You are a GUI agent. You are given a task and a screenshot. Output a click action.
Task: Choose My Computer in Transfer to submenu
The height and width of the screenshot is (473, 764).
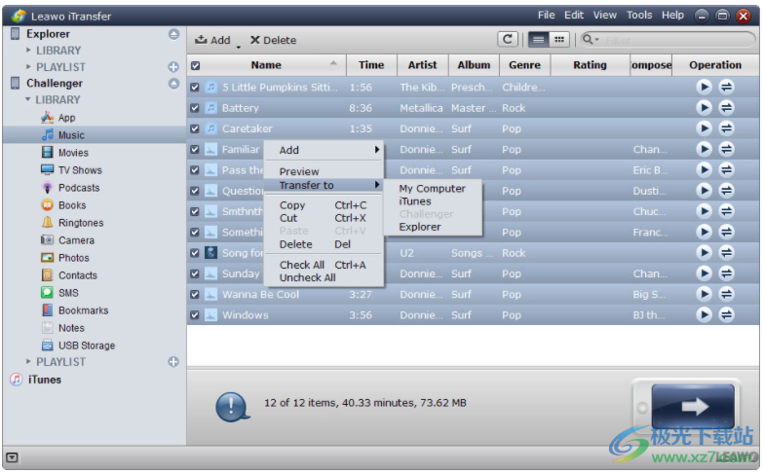coord(433,189)
